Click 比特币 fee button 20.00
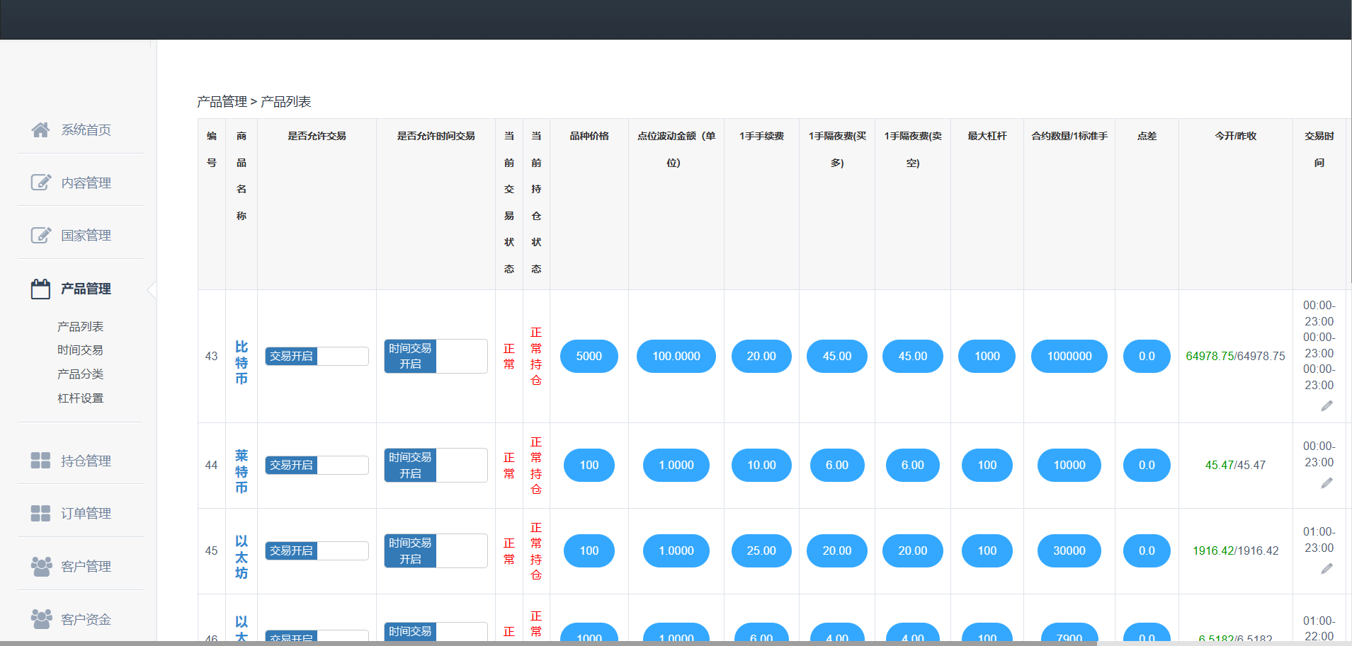The height and width of the screenshot is (646, 1352). [x=761, y=356]
